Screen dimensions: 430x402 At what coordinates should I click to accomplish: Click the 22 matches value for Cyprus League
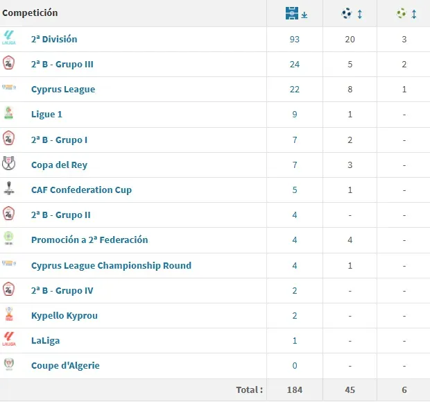(x=295, y=89)
